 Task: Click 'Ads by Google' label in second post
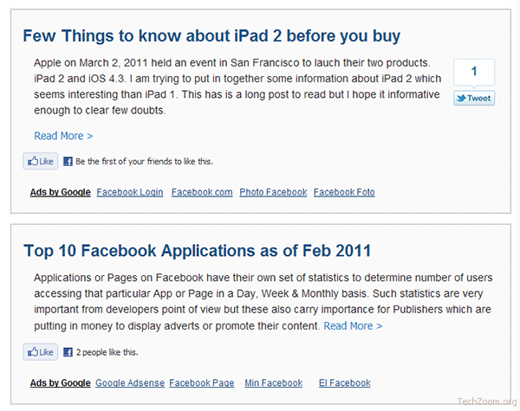61,382
